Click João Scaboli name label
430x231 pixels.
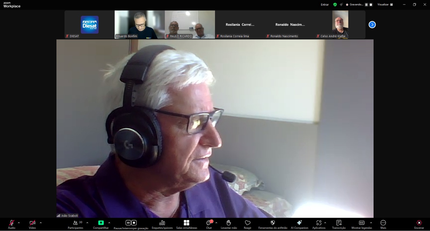coord(69,216)
